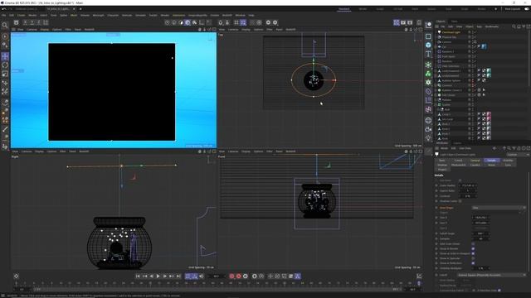
Task: Open the Area Shape dropdown
Action: coord(499,208)
